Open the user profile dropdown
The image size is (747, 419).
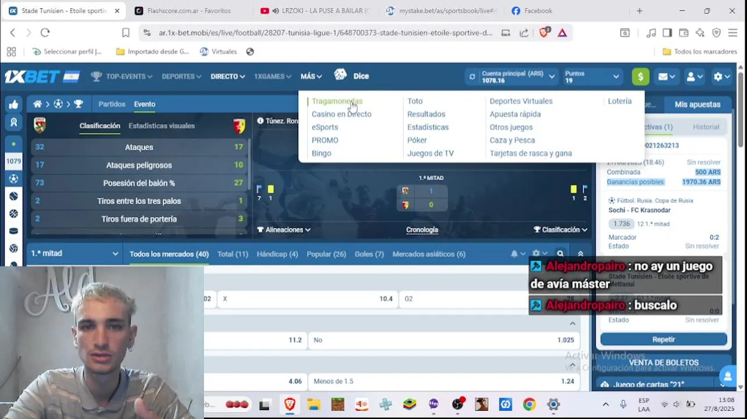[695, 76]
